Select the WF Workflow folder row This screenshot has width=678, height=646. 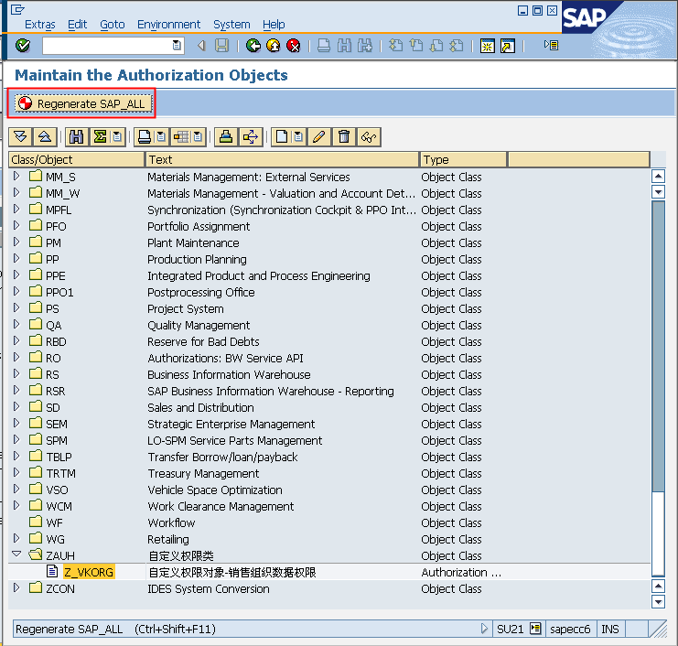(328, 522)
